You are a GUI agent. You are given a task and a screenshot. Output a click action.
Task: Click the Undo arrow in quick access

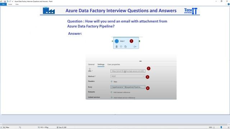point(8,1)
